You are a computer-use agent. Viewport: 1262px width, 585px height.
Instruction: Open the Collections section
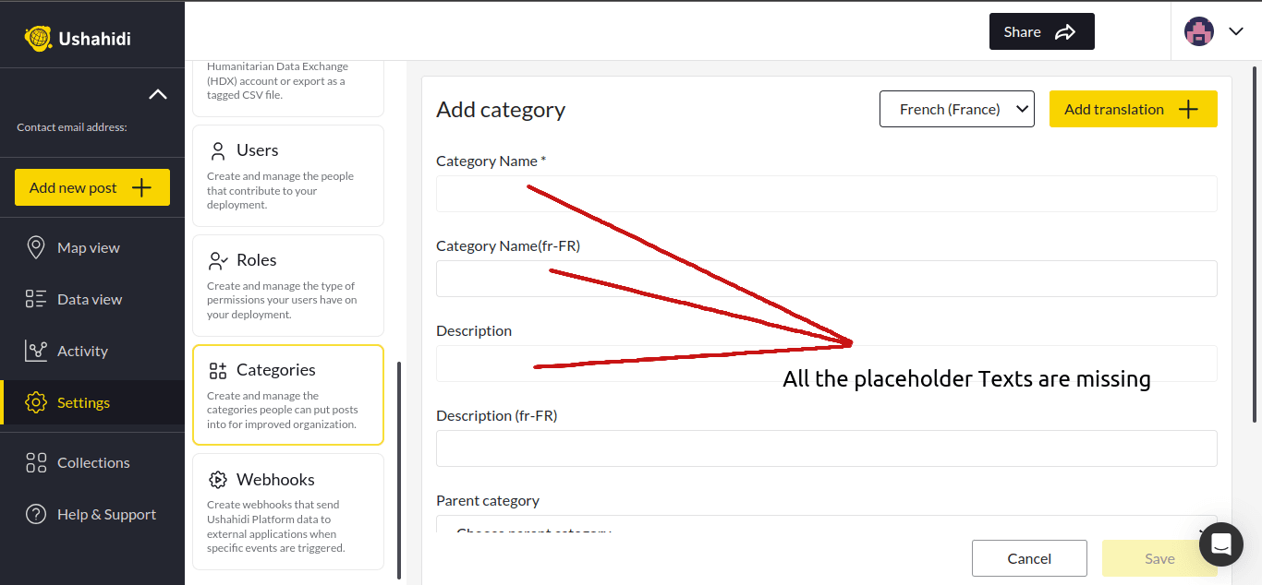[x=92, y=462]
